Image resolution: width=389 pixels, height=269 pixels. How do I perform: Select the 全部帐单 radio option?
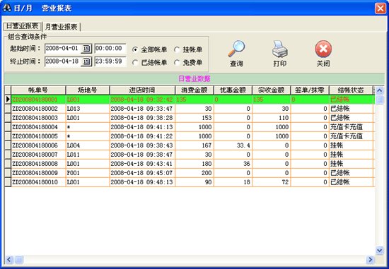pyautogui.click(x=135, y=49)
